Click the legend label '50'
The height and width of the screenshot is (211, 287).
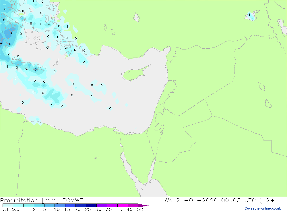coord(140,209)
